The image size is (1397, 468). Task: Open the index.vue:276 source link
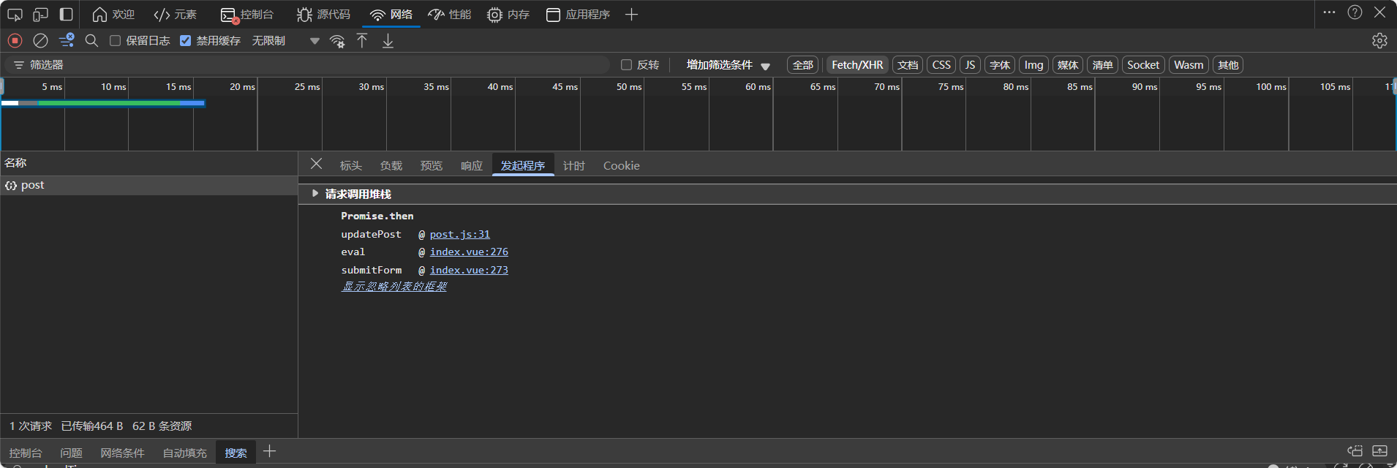469,252
